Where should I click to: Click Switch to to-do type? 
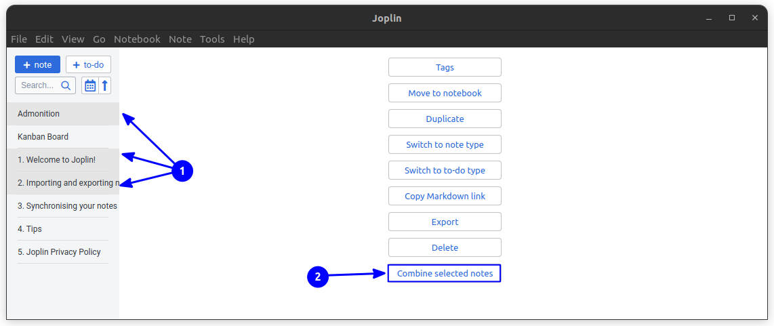click(445, 170)
